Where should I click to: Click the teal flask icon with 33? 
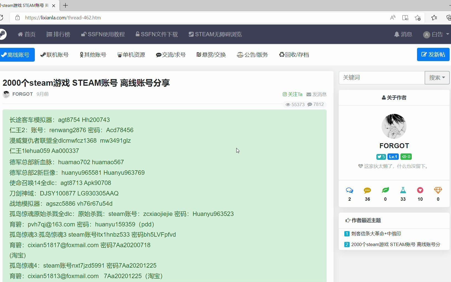pyautogui.click(x=403, y=190)
